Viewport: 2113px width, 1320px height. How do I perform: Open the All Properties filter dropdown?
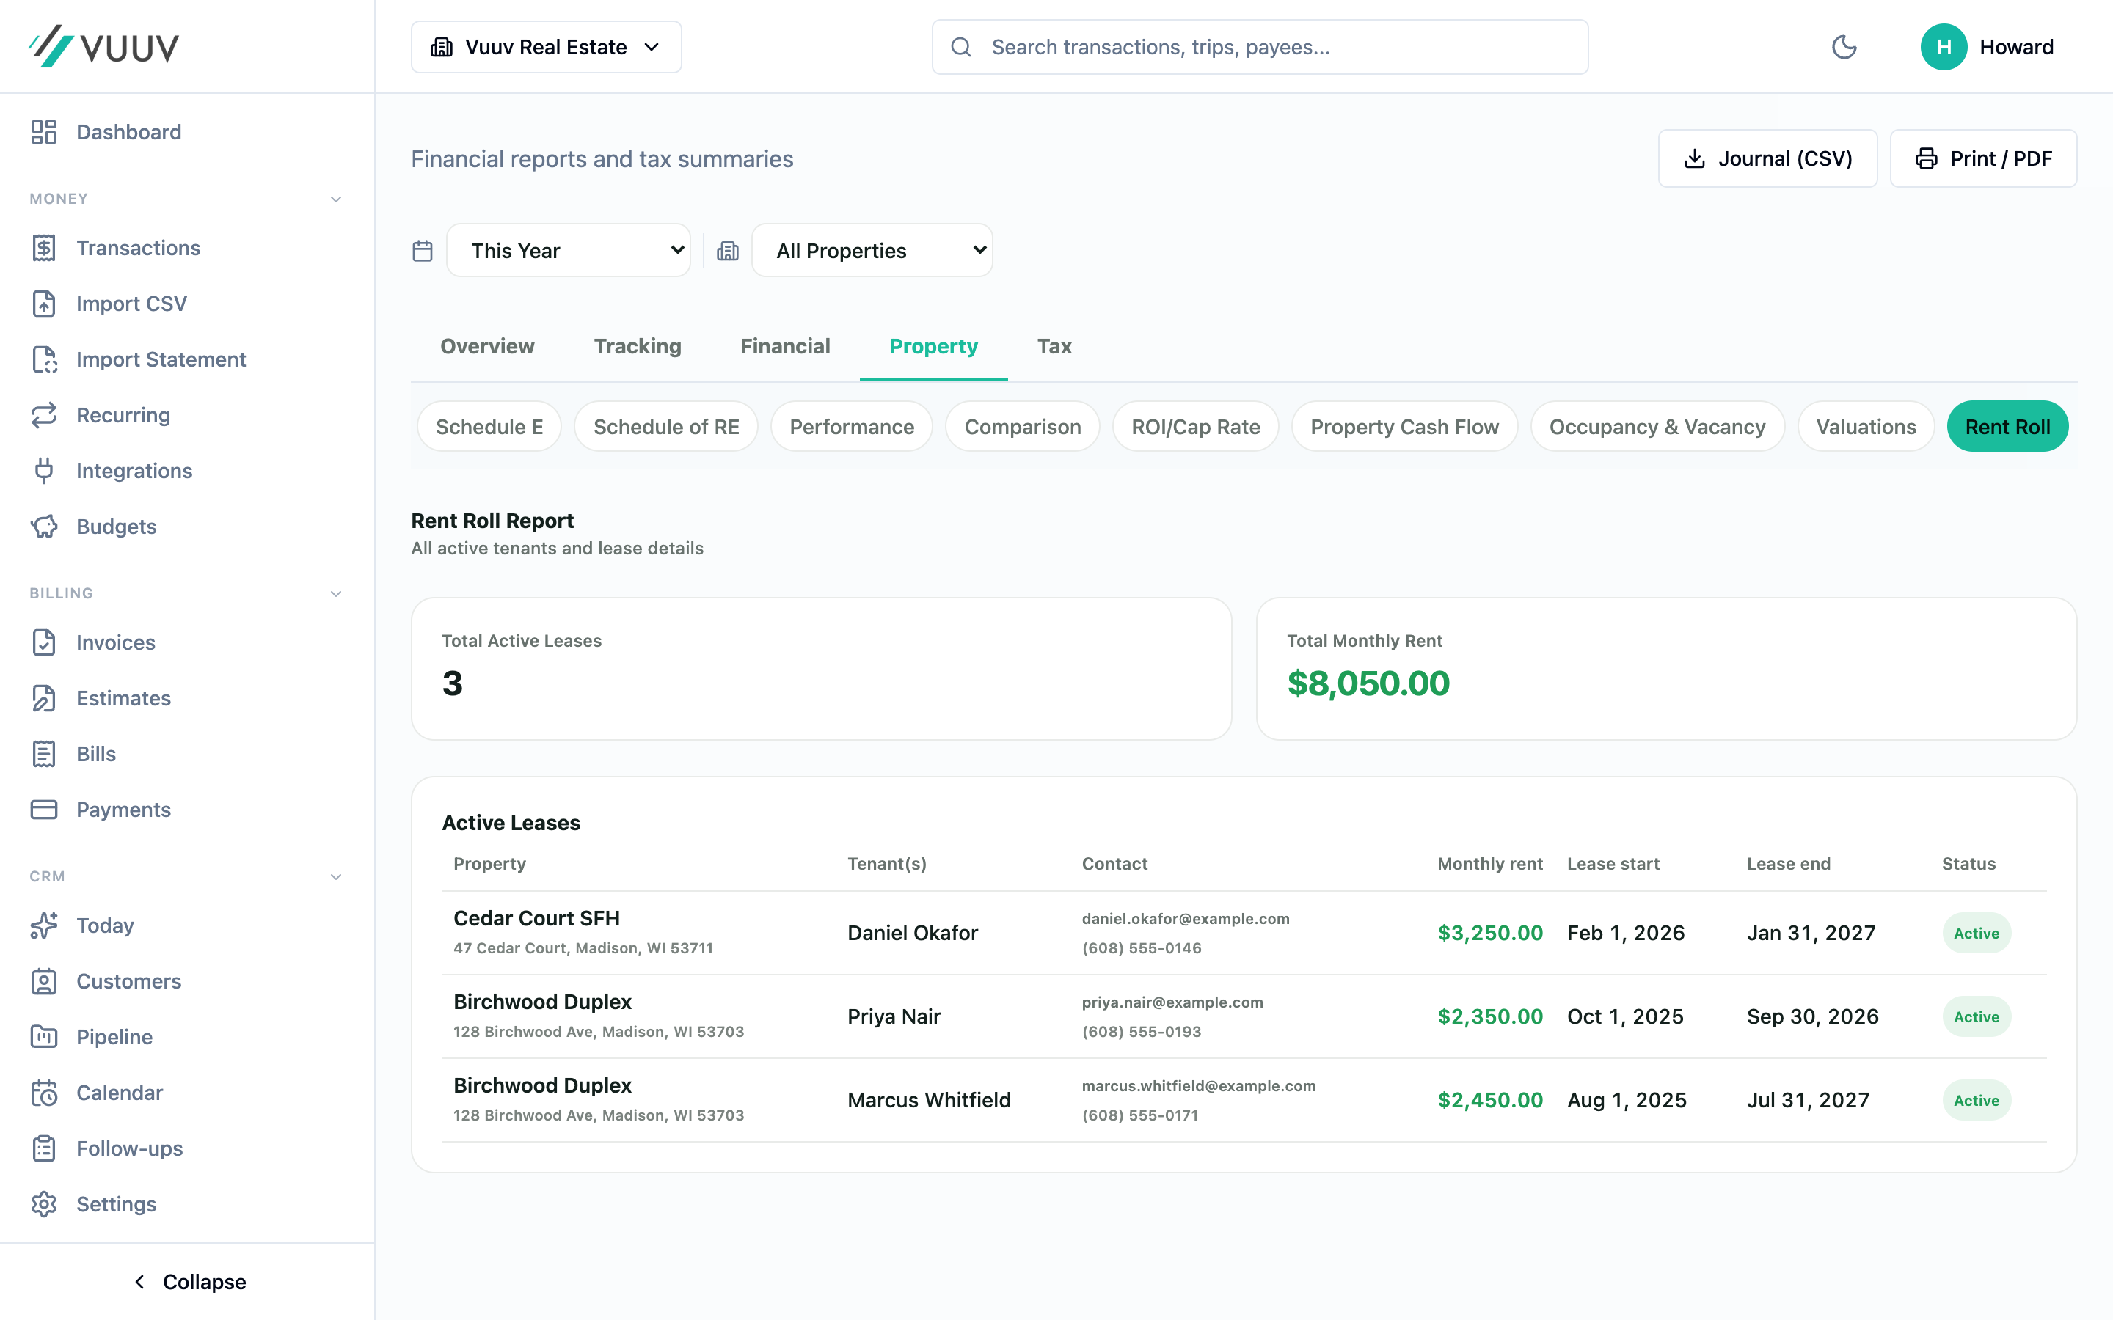click(x=872, y=251)
